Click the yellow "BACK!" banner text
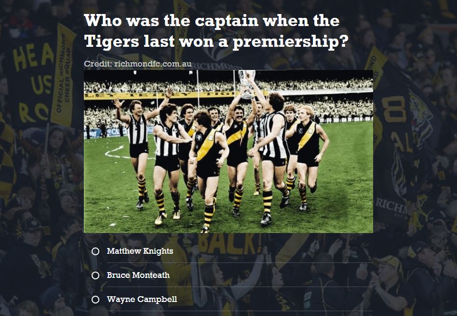The height and width of the screenshot is (316, 457). (229, 245)
